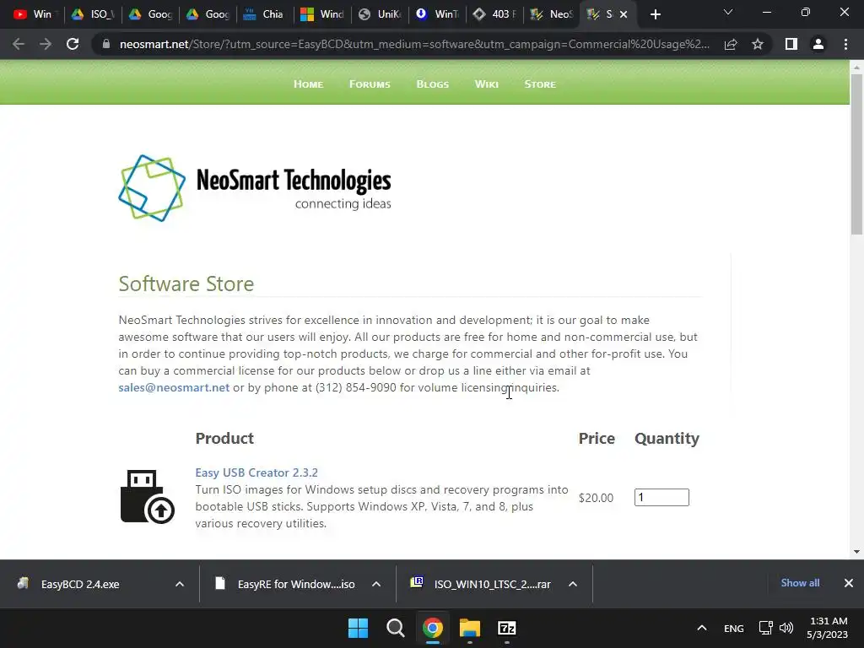Open the clock and date panel

coord(827,628)
